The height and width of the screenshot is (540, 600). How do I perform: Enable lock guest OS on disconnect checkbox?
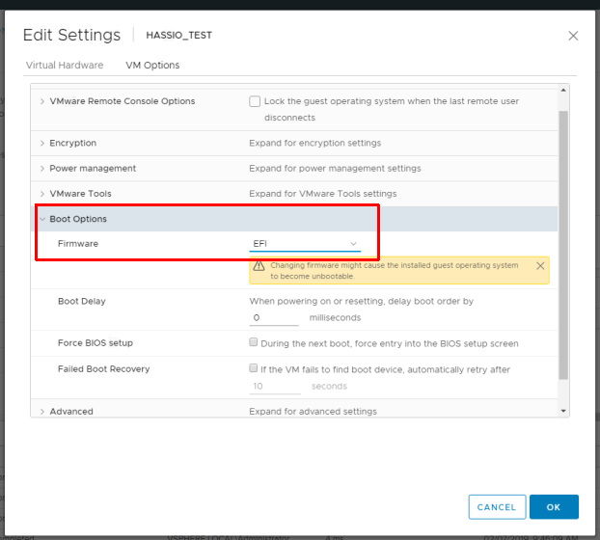tap(255, 101)
